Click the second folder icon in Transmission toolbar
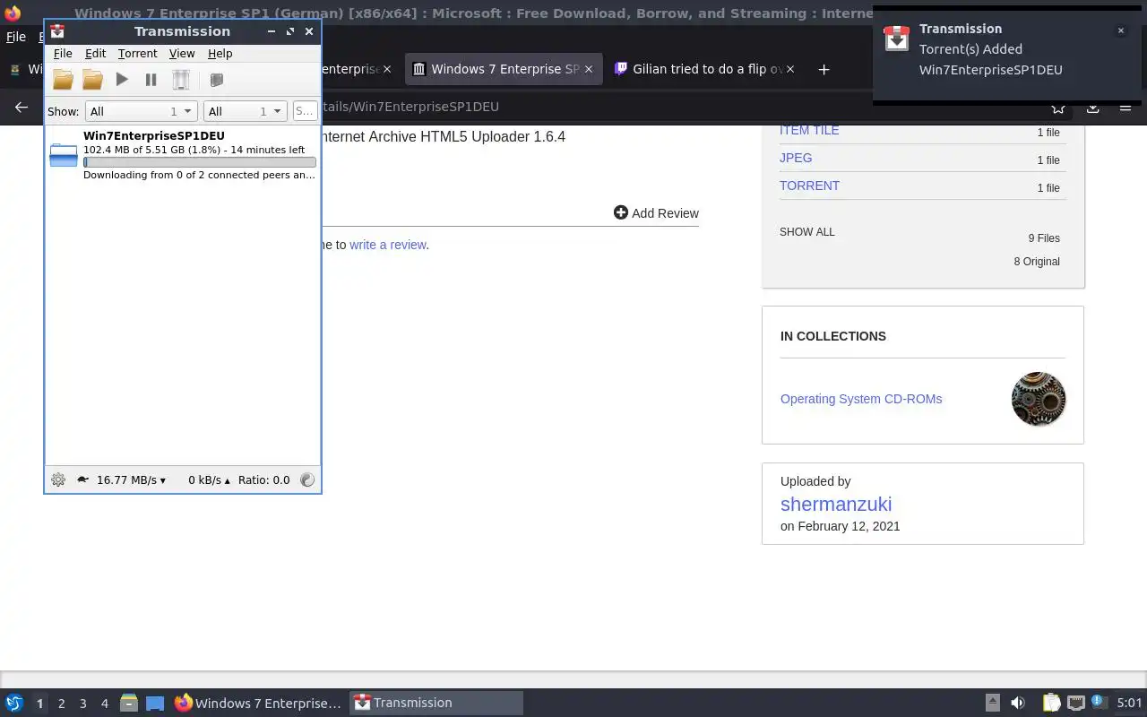 tap(92, 80)
